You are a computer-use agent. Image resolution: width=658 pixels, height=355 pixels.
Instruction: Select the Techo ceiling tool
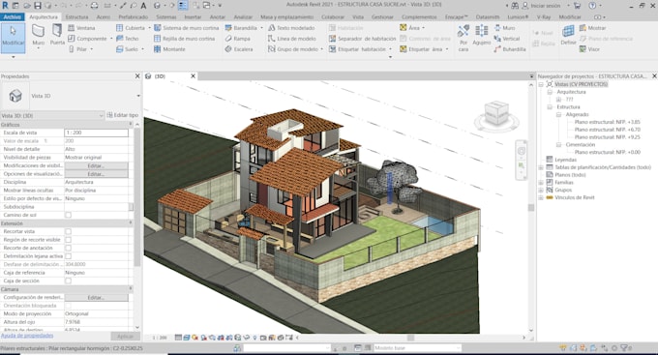pyautogui.click(x=128, y=39)
